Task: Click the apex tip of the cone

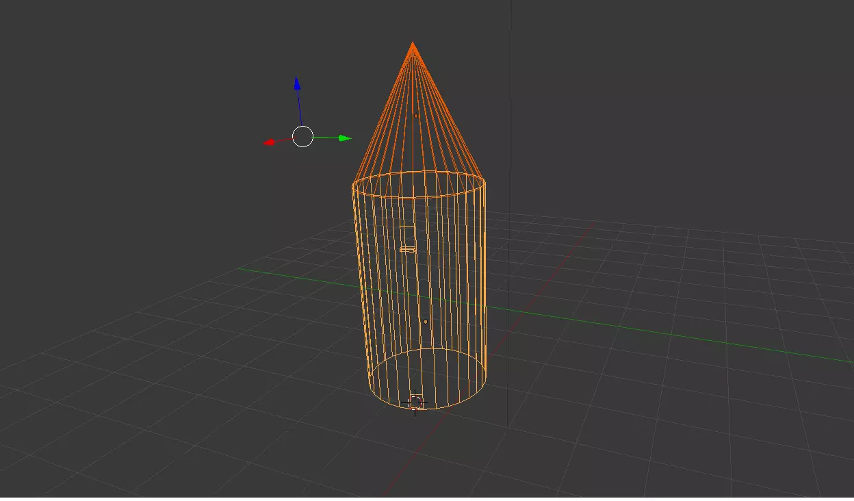Action: pos(413,43)
